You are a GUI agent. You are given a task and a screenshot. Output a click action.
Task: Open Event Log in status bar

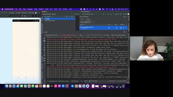[112, 81]
